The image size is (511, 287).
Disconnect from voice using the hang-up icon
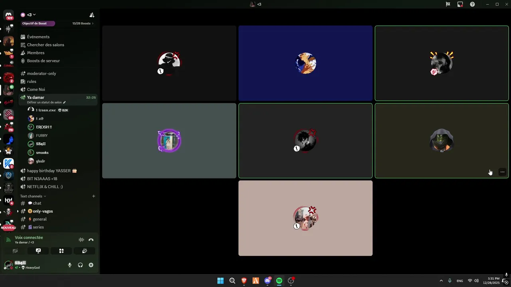point(91,240)
